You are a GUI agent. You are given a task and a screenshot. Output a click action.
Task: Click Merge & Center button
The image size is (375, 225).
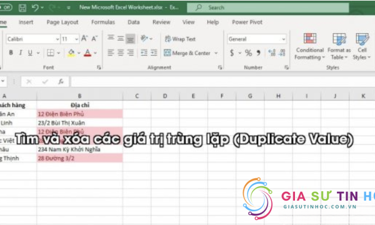coord(187,53)
